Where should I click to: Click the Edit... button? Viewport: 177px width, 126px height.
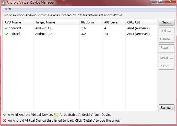coord(166,31)
